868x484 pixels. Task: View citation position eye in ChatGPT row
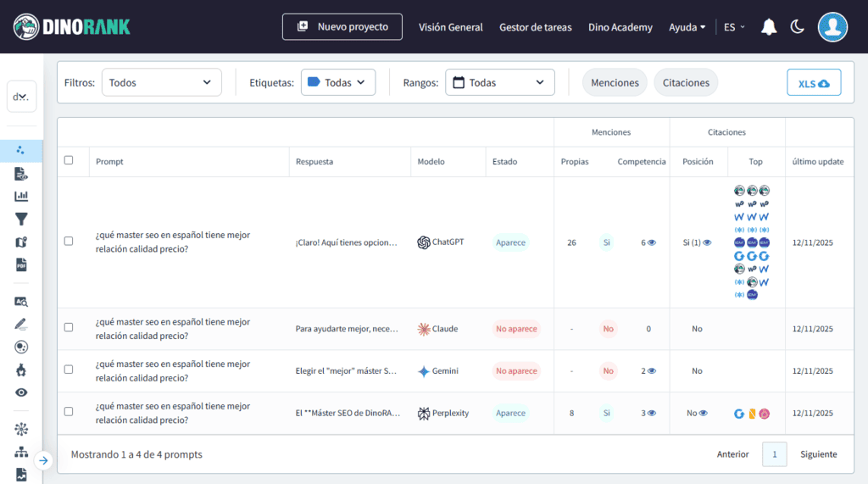pos(707,242)
